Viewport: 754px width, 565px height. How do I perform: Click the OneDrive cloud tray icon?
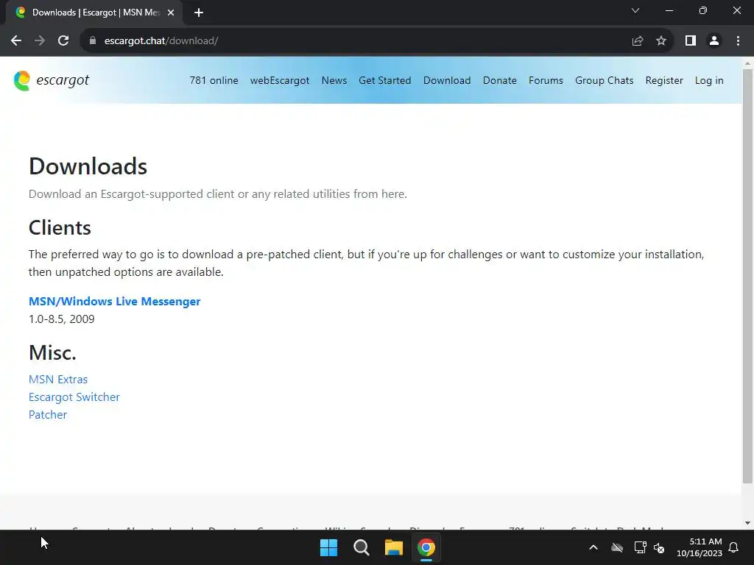point(617,547)
